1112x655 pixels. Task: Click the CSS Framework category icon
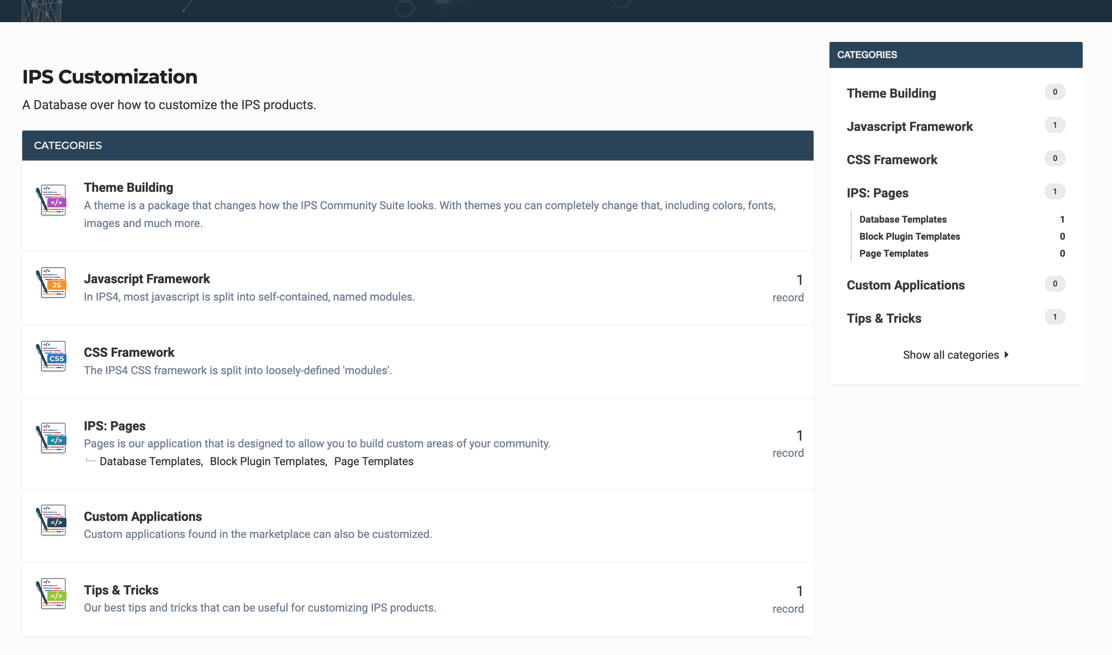[52, 356]
